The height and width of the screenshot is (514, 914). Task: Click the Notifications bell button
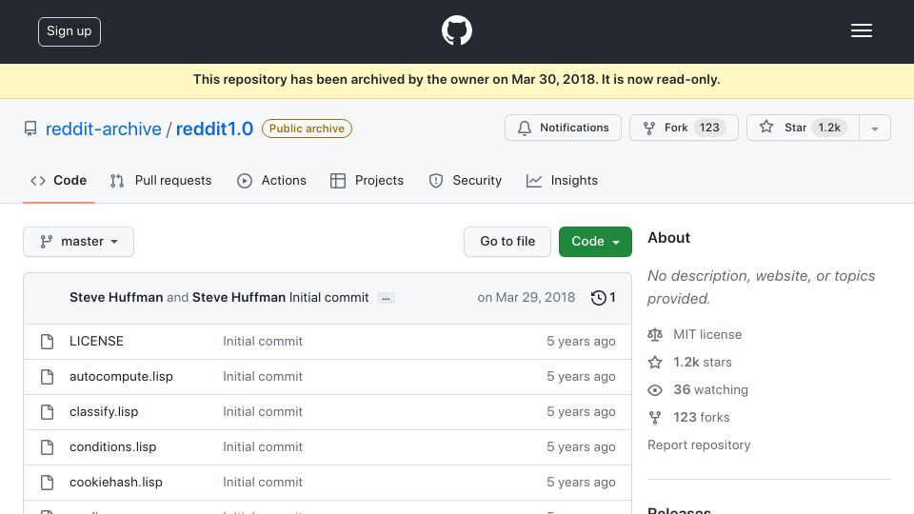[x=563, y=128]
